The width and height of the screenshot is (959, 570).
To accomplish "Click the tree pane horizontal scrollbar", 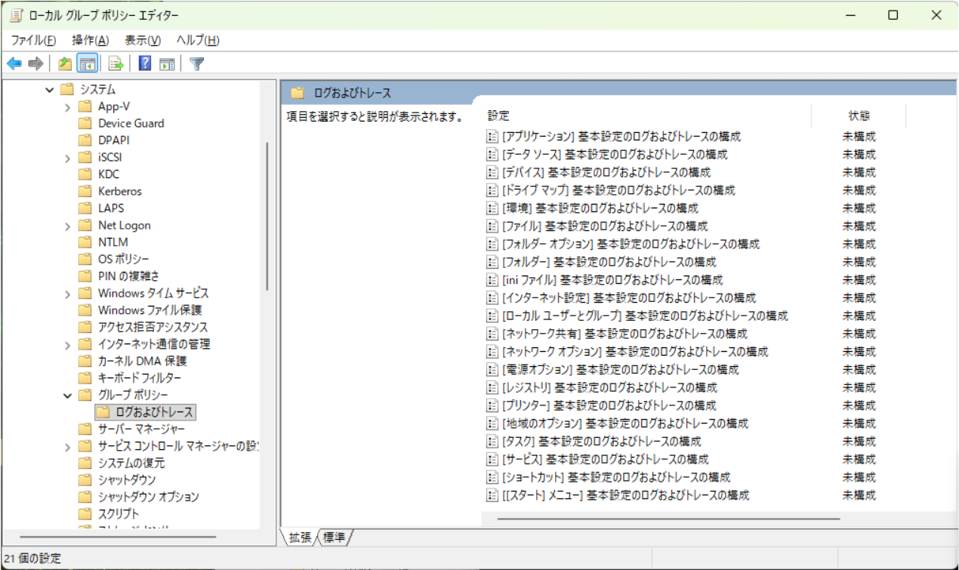I will pos(117,537).
